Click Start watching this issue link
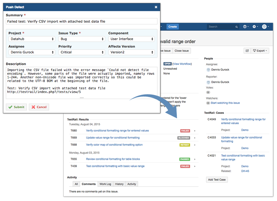Image resolution: width=277 pixels, height=201 pixels. click(x=225, y=103)
